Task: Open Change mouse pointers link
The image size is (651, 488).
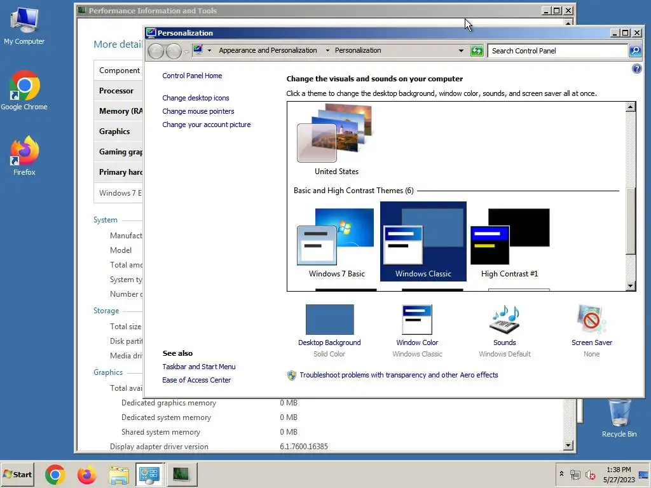Action: (x=198, y=111)
